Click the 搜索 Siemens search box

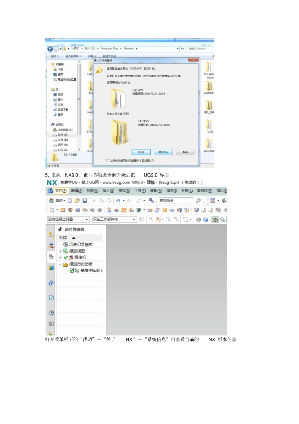[x=200, y=49]
